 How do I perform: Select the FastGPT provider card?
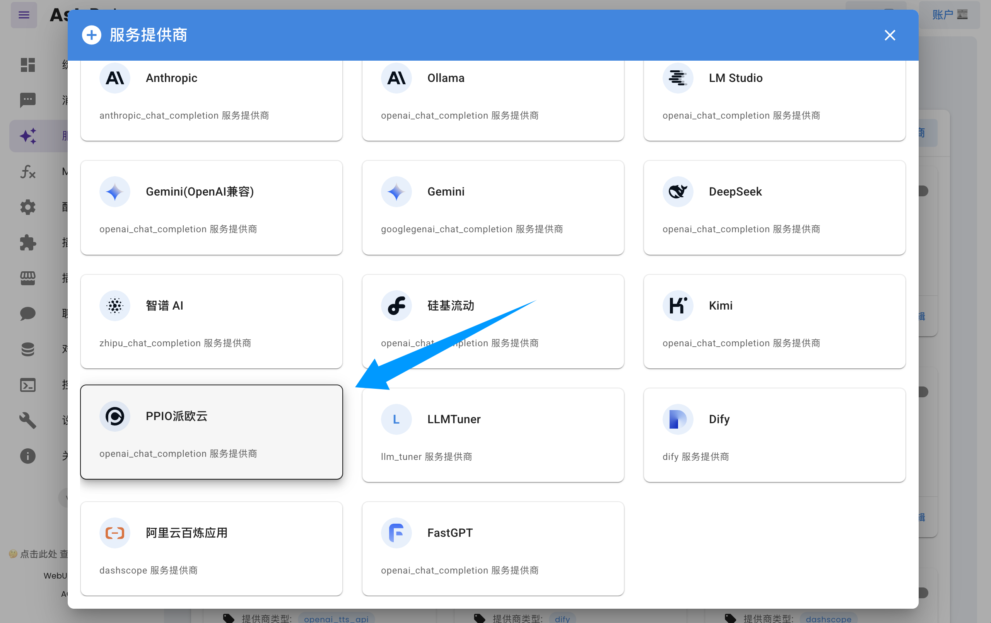pyautogui.click(x=493, y=548)
